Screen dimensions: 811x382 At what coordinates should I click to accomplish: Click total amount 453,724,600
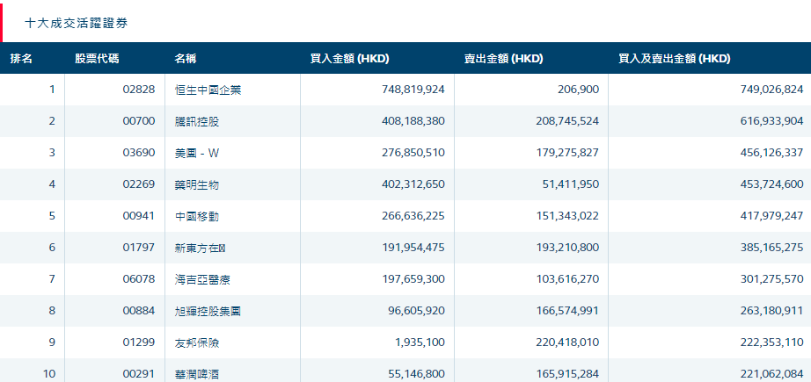point(772,184)
